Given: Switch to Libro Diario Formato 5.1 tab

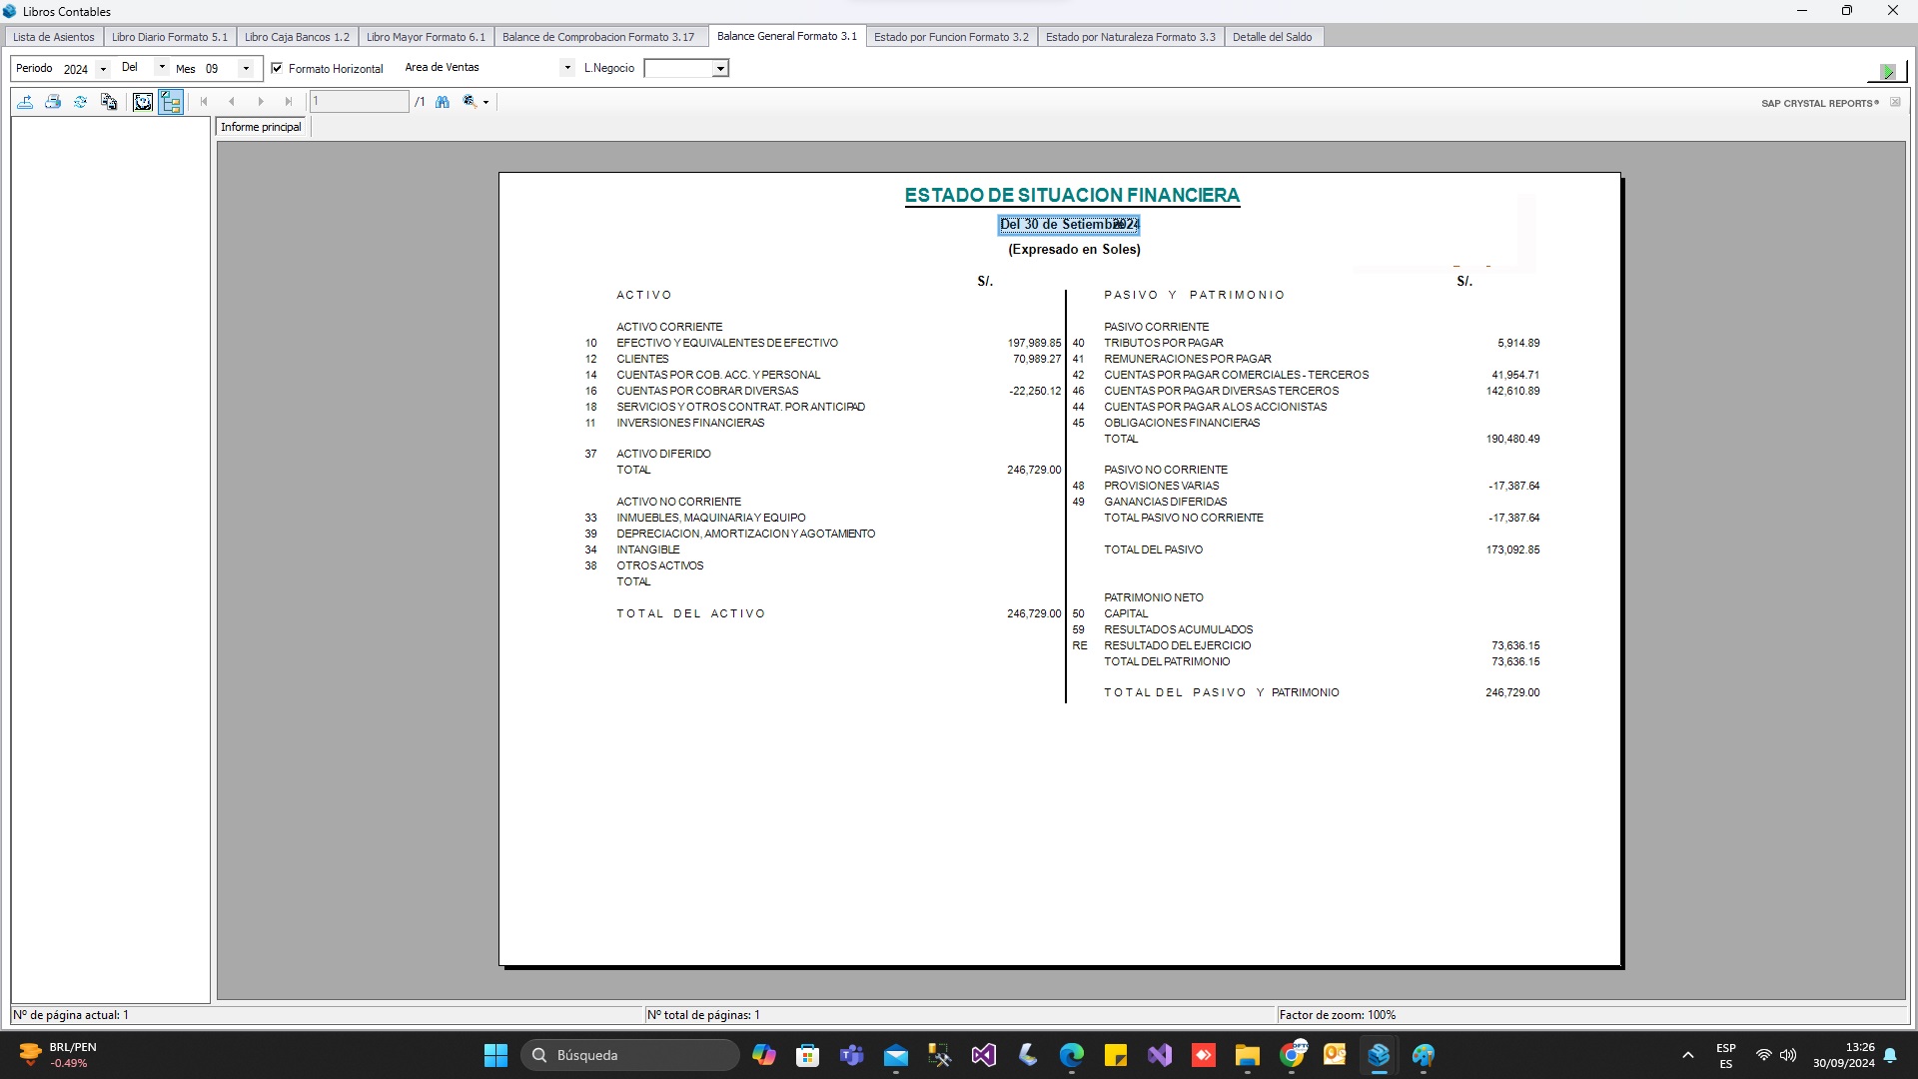Looking at the screenshot, I should [x=169, y=37].
